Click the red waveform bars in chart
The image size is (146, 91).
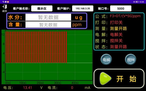coord(36,47)
